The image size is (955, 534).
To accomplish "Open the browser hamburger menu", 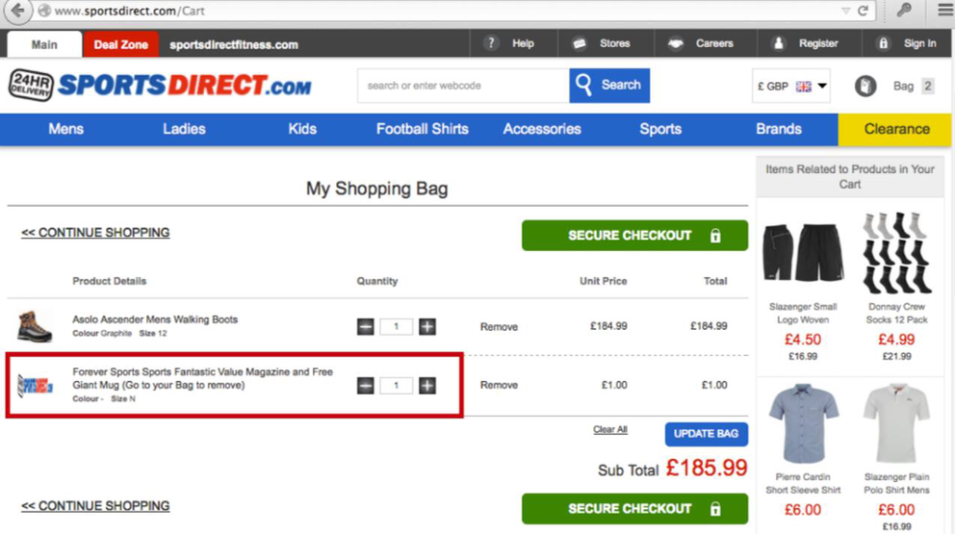I will 944,11.
